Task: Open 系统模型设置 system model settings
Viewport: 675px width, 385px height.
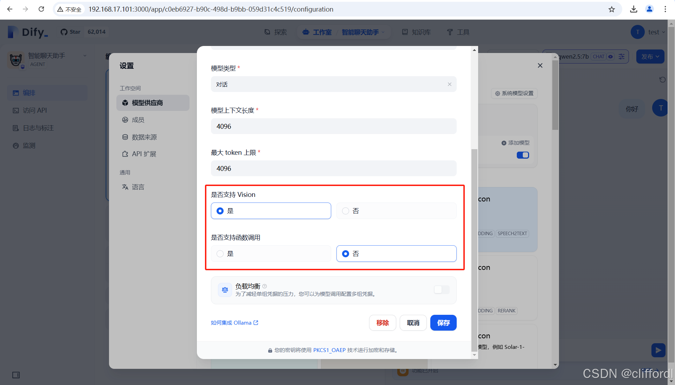Action: coord(514,93)
